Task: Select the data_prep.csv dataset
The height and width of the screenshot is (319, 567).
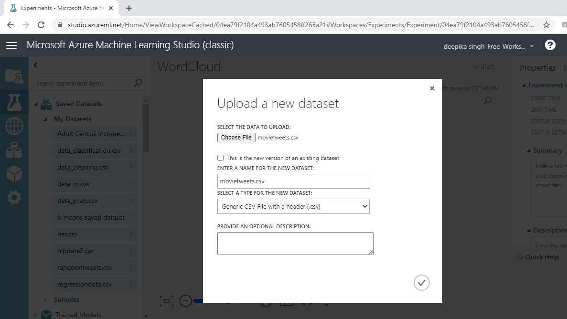Action: pos(95,201)
